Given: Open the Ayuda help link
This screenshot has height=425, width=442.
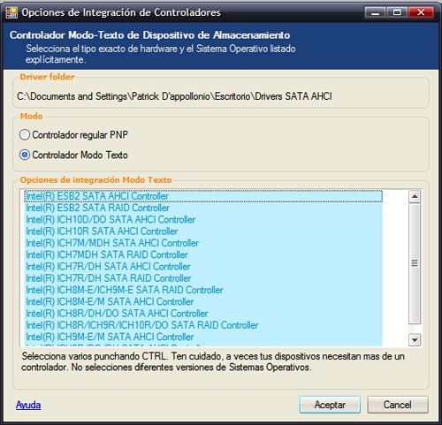Looking at the screenshot, I should 28,405.
